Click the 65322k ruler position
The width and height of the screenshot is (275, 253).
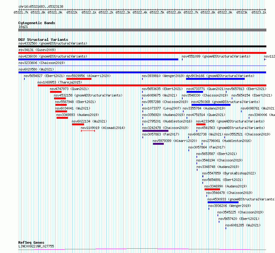72,12
